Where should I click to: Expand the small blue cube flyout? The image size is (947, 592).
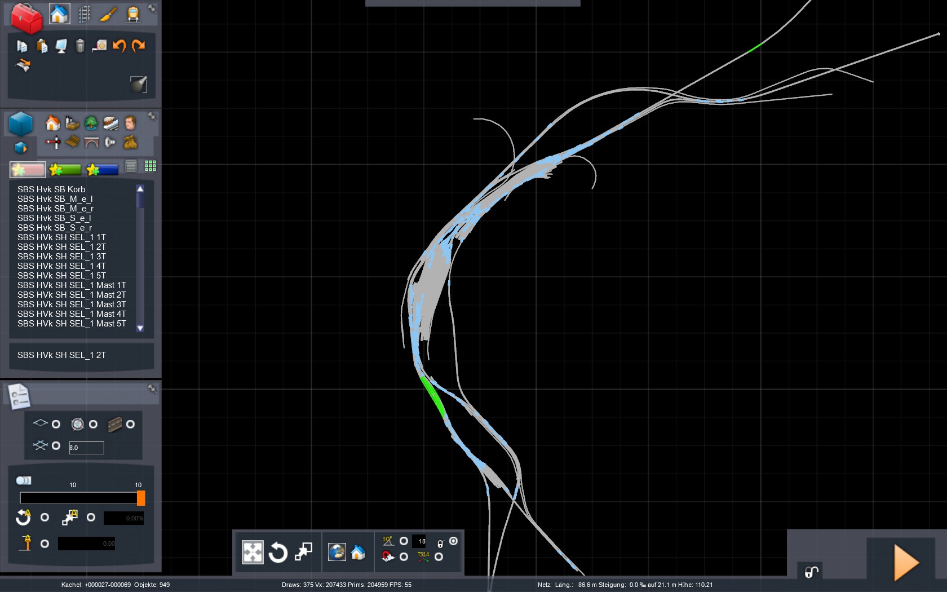pyautogui.click(x=21, y=148)
